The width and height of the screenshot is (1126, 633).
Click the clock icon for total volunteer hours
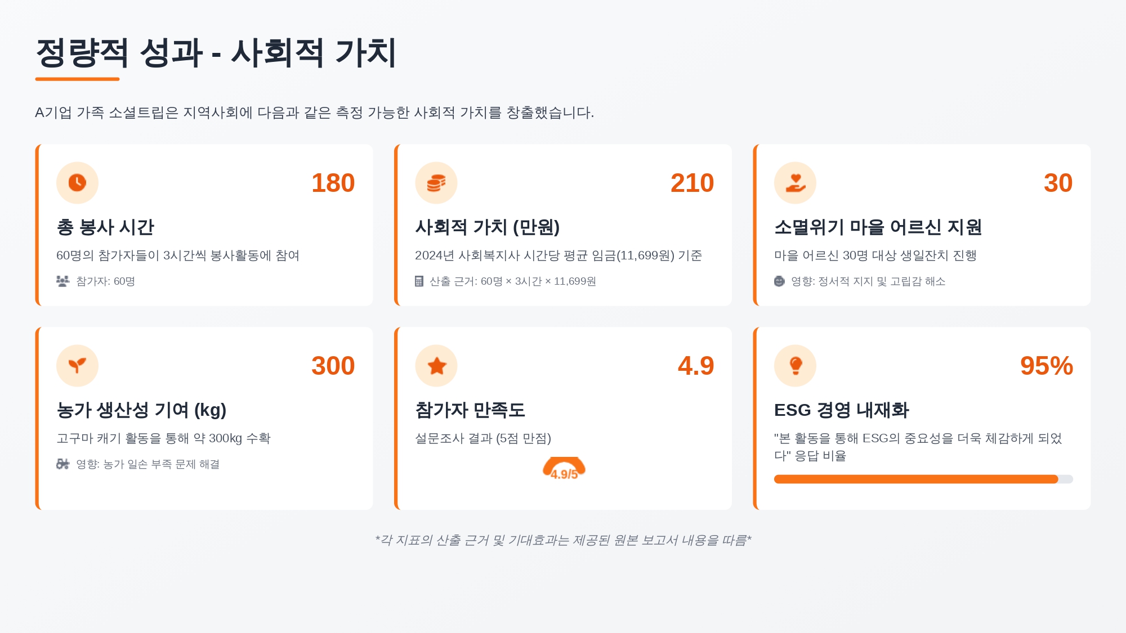coord(77,183)
